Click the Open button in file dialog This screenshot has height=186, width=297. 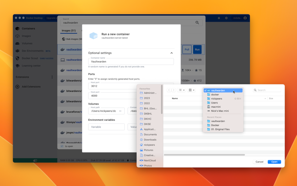(274, 162)
